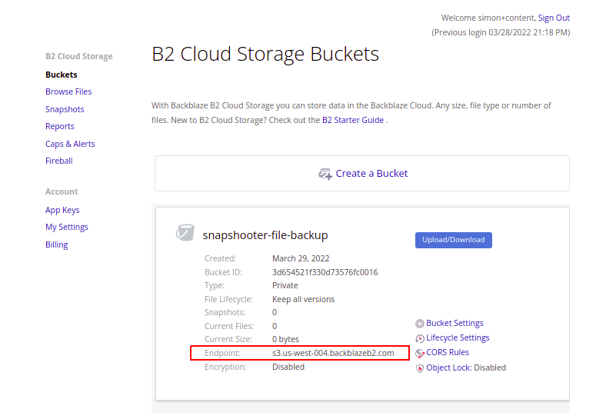Screen dimensions: 606x419
Task: Open the Billing page
Action: coord(57,244)
